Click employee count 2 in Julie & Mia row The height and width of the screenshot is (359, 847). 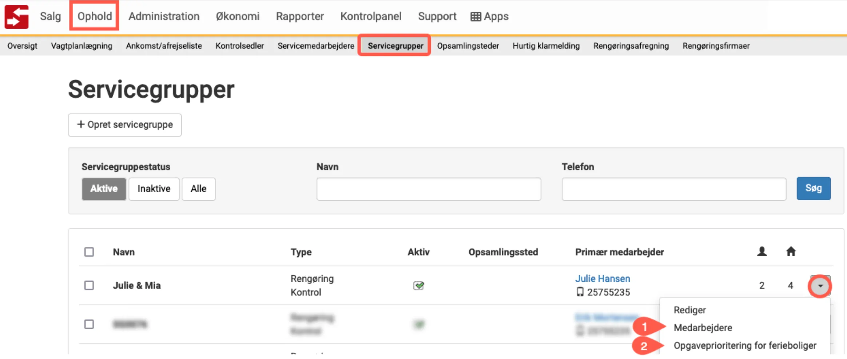762,285
